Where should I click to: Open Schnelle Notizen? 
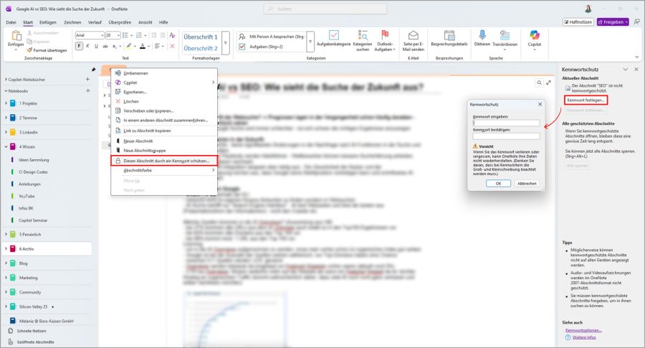[x=32, y=331]
